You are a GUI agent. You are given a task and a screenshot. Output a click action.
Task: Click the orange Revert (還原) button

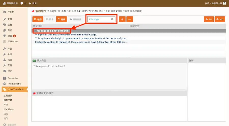pos(62,19)
